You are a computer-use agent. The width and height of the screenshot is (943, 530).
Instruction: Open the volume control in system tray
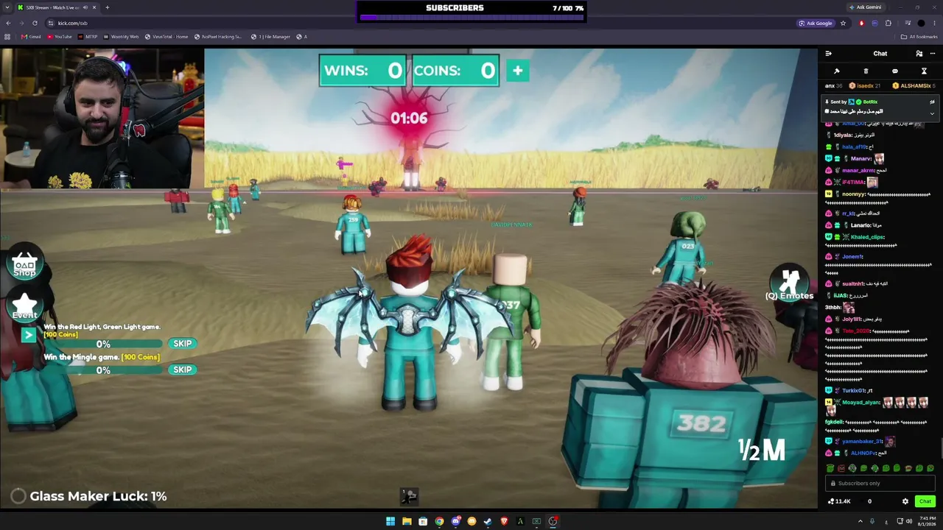[909, 521]
